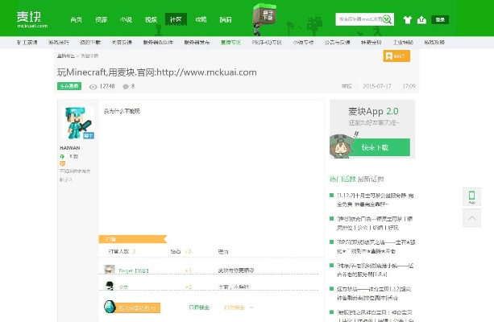The height and width of the screenshot is (322, 494).
Task: Select the 热门话题 tab
Action: click(x=342, y=179)
